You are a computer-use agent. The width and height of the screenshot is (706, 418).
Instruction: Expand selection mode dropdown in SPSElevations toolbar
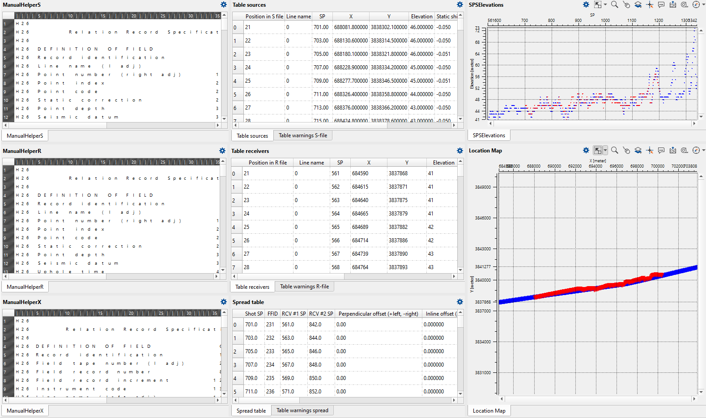(x=605, y=4)
